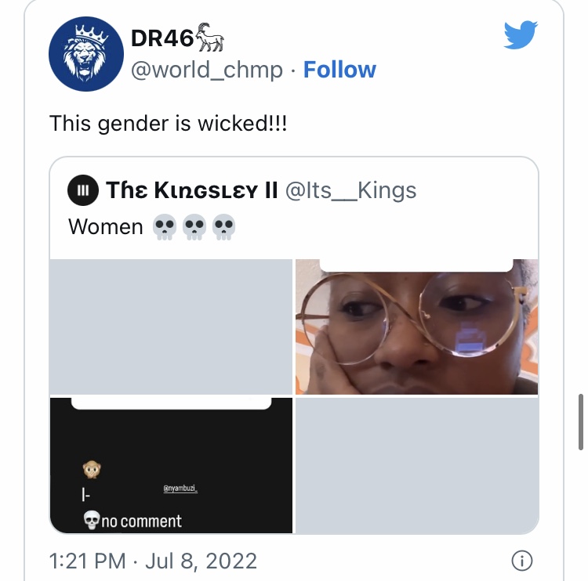Screen dimensions: 588x581
Task: Open The Kingsley II profile avatar
Action: tap(83, 190)
